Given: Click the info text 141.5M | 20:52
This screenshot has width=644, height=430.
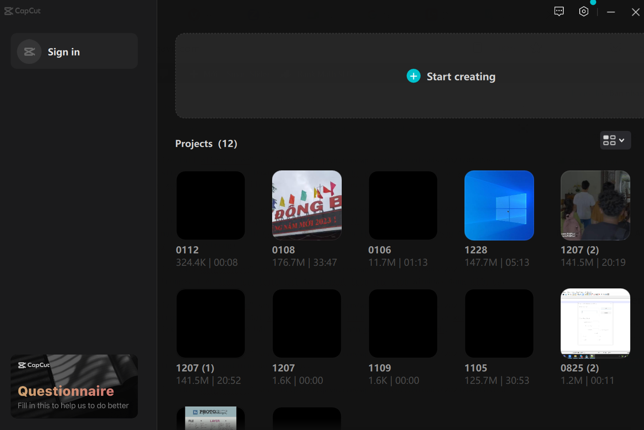Looking at the screenshot, I should [208, 380].
